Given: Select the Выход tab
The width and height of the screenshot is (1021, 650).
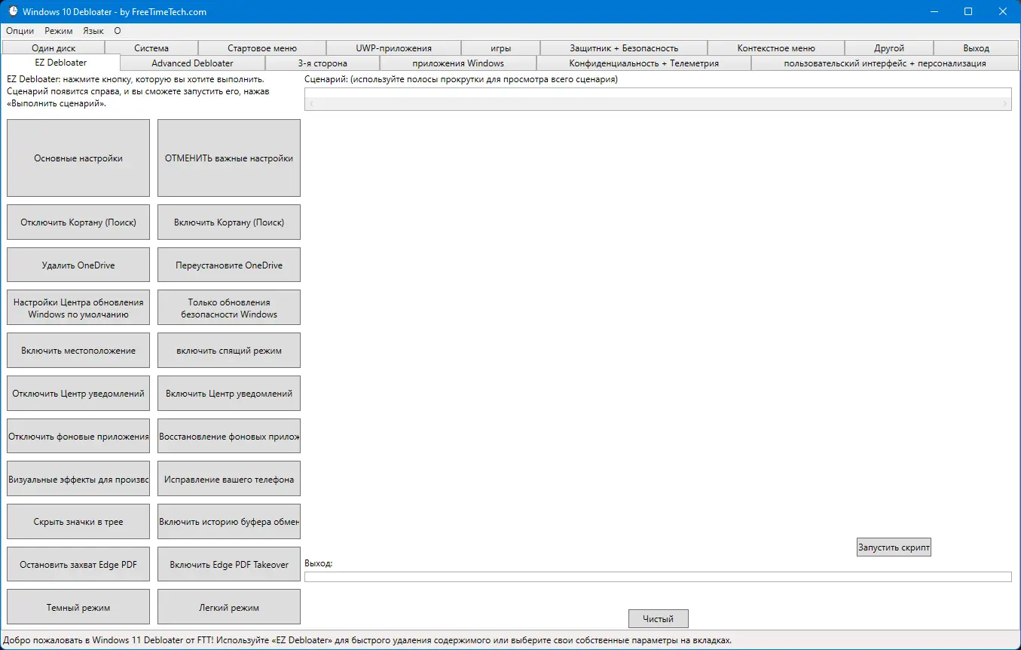Looking at the screenshot, I should [x=977, y=48].
